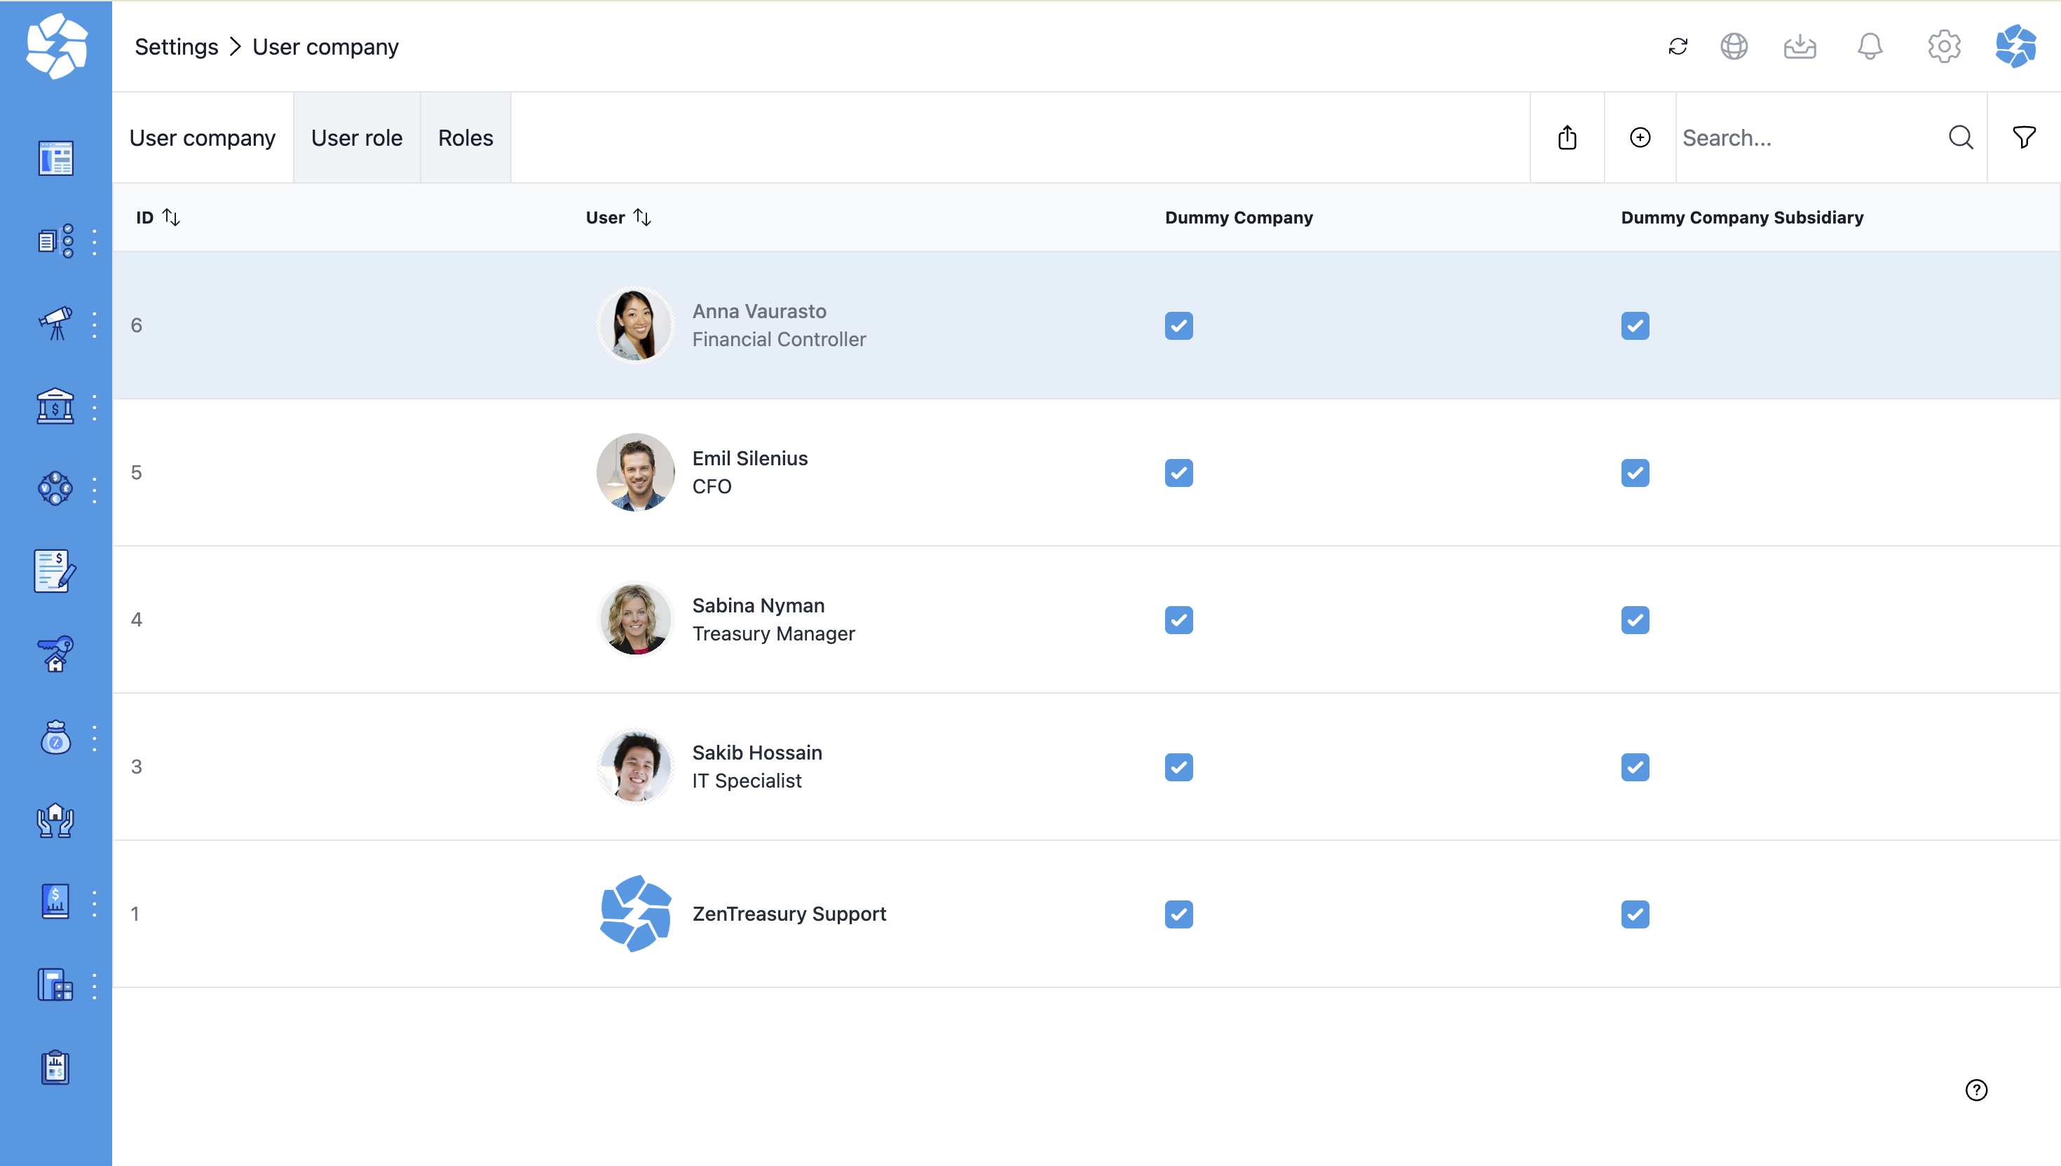Click the refresh icon in top bar

1678,46
